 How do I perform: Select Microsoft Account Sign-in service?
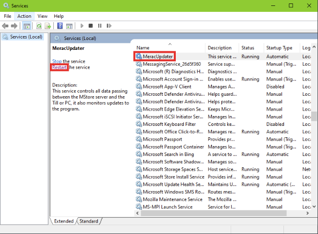(x=223, y=79)
